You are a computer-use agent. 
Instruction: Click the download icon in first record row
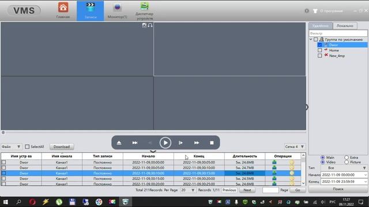click(x=274, y=162)
